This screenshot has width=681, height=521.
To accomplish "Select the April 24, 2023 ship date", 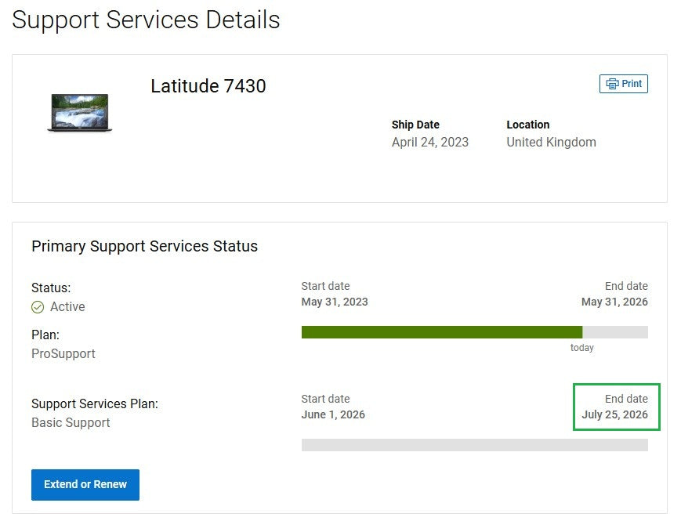I will [x=429, y=142].
